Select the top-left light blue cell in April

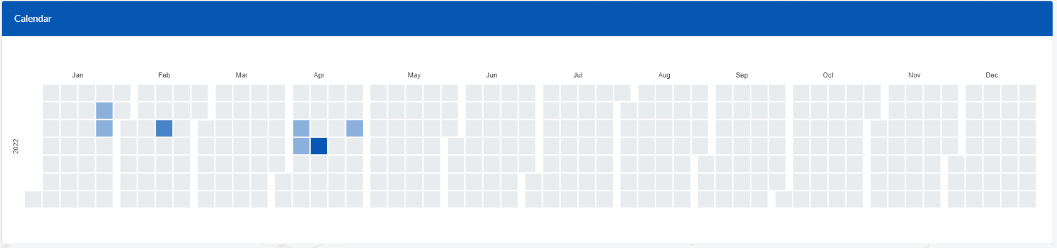coord(301,129)
